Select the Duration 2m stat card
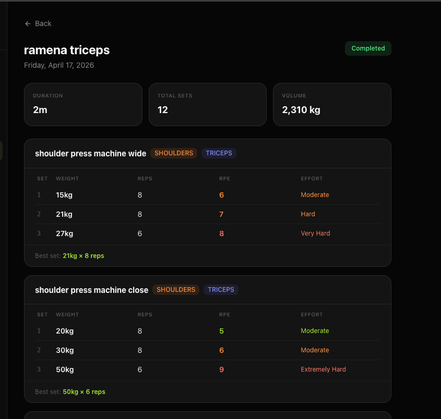This screenshot has width=441, height=419. (83, 104)
